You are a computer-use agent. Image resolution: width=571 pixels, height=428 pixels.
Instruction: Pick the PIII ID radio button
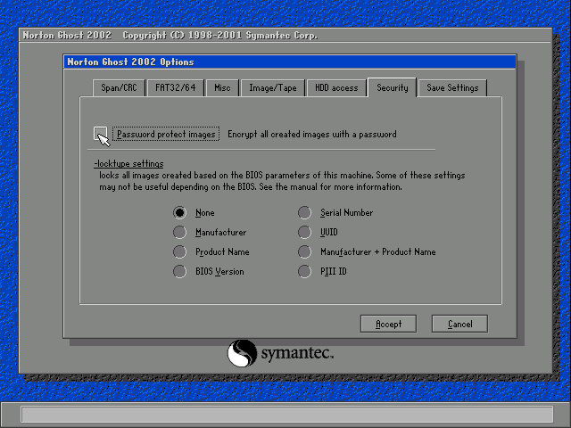(304, 271)
